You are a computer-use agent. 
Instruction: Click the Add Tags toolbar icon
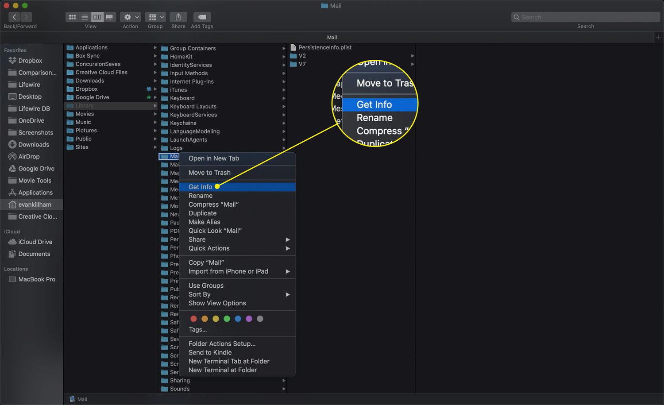(x=202, y=17)
